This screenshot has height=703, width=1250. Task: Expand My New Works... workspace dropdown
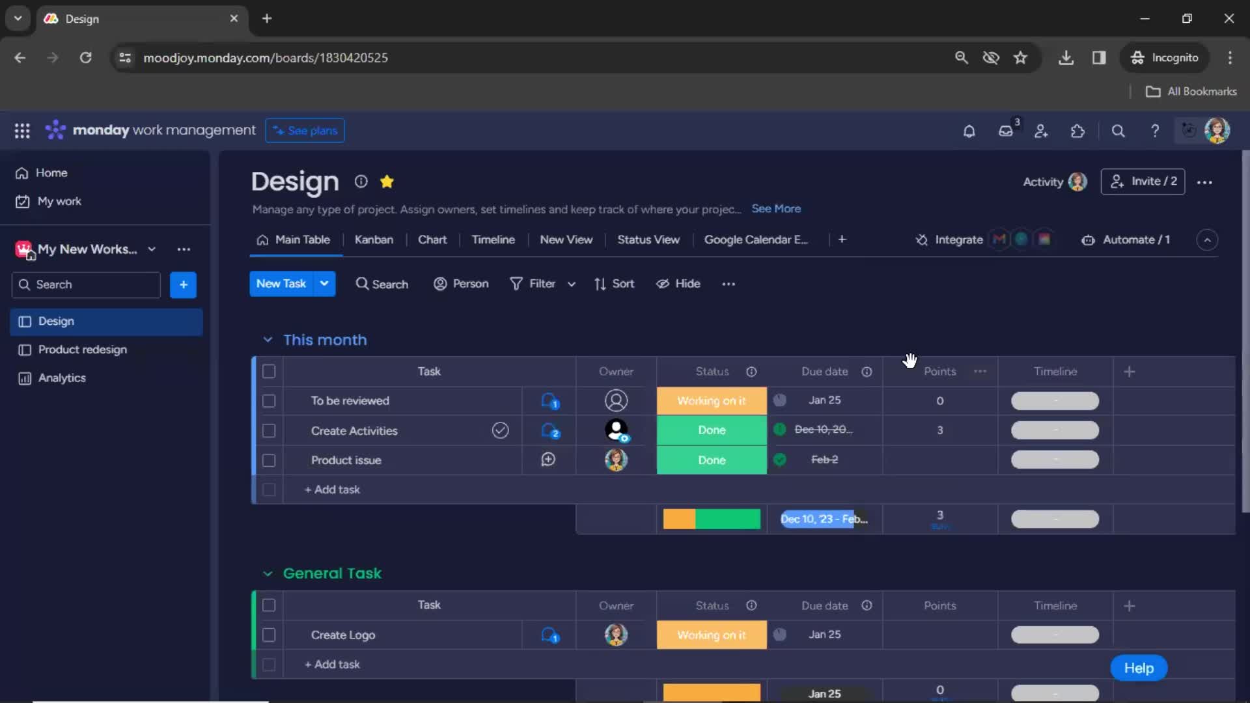pos(151,249)
